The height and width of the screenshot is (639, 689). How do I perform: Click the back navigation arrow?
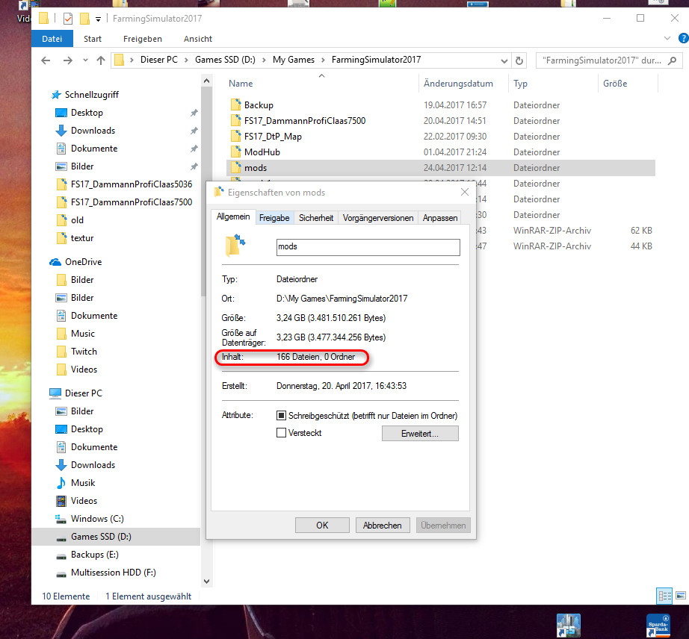coord(47,60)
